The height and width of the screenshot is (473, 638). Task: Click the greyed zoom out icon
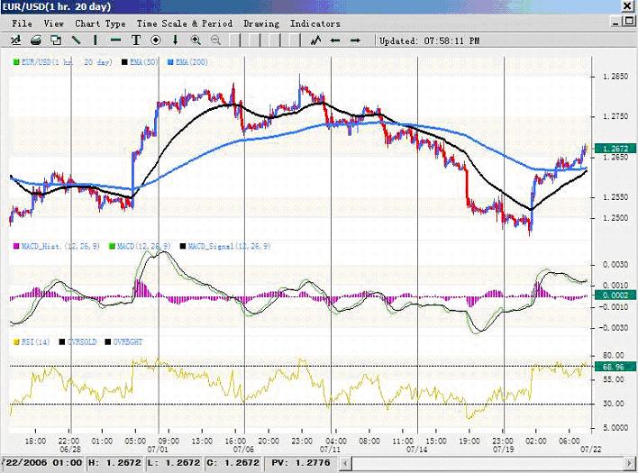[x=215, y=41]
